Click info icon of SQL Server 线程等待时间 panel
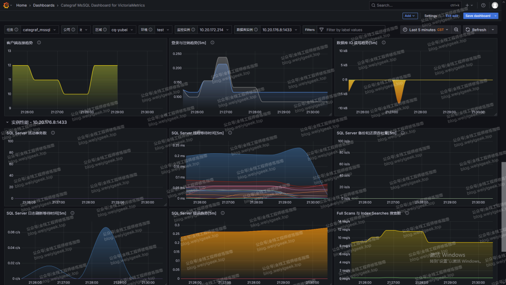The height and width of the screenshot is (285, 506). click(x=230, y=133)
